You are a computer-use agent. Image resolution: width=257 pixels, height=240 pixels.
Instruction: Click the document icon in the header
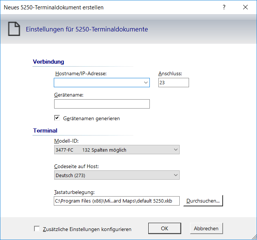point(14,29)
